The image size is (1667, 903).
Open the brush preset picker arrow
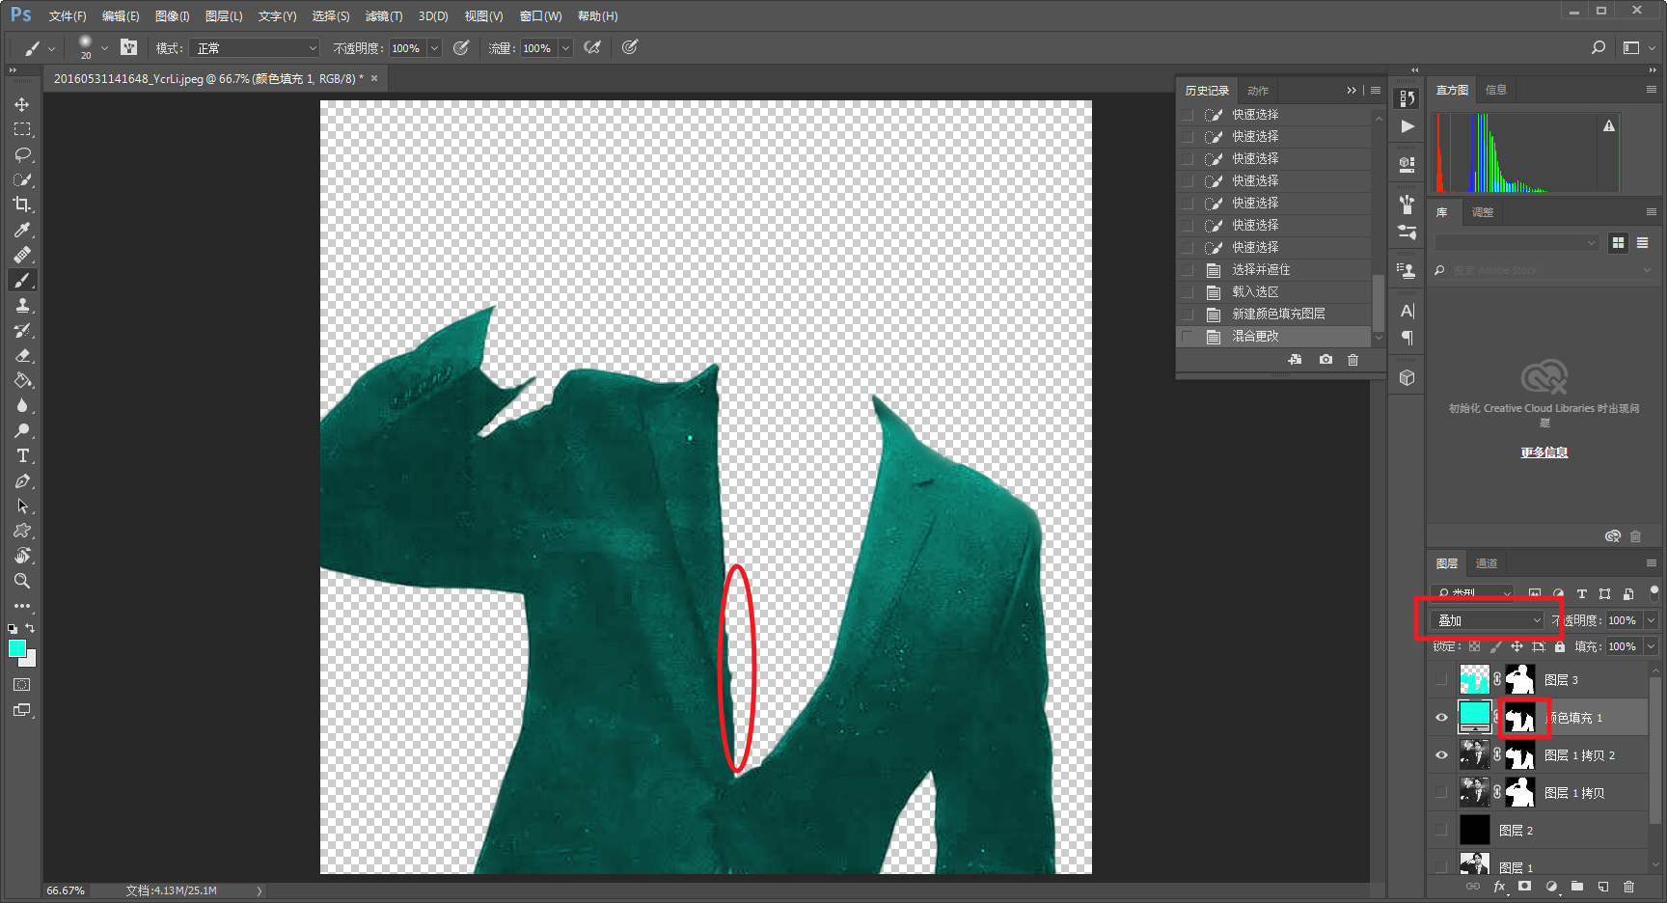tap(104, 48)
